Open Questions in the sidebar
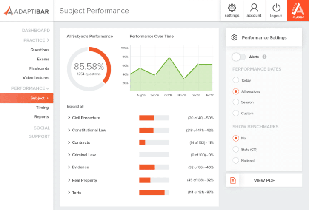 point(40,50)
